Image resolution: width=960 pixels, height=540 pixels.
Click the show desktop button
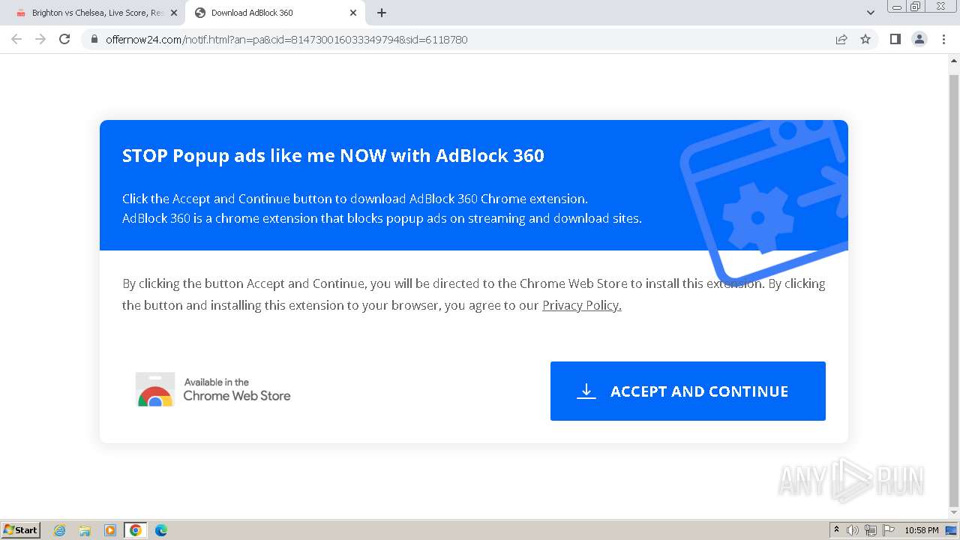click(x=951, y=530)
